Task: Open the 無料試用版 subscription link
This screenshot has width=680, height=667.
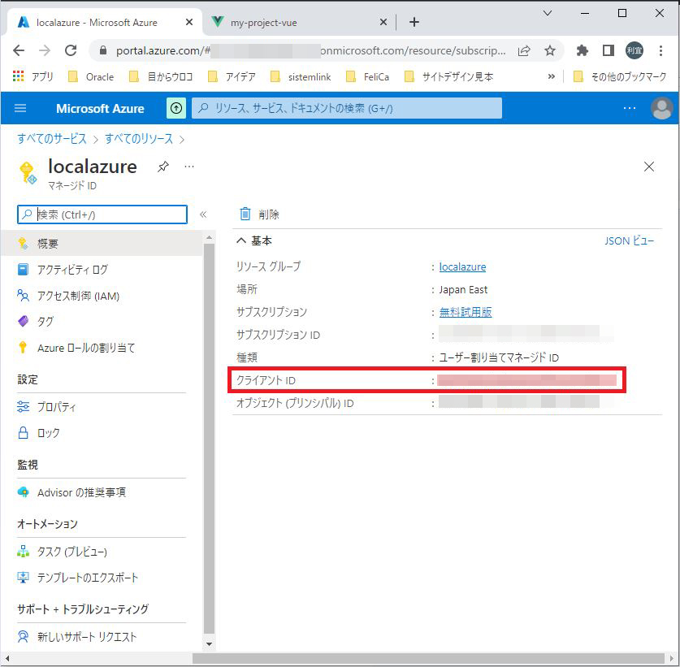Action: point(466,312)
